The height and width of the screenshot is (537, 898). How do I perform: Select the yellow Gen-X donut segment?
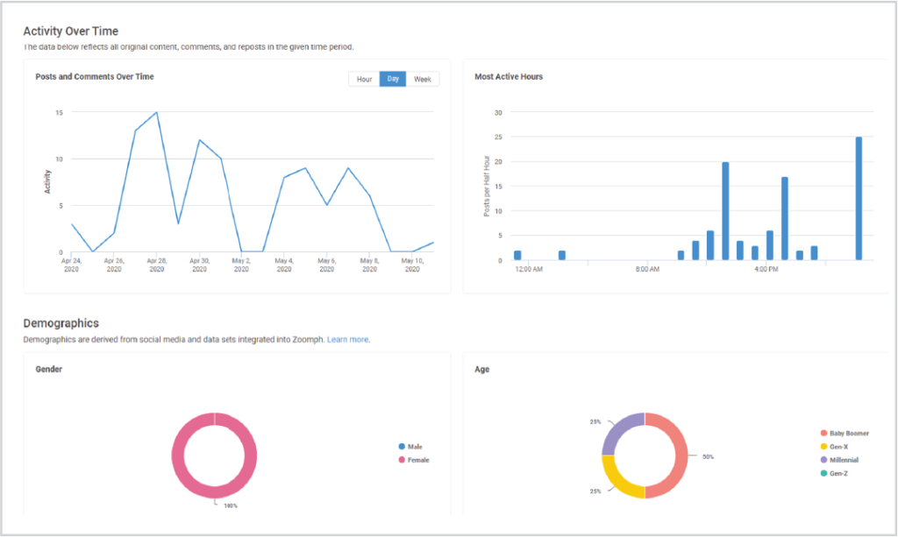point(621,478)
